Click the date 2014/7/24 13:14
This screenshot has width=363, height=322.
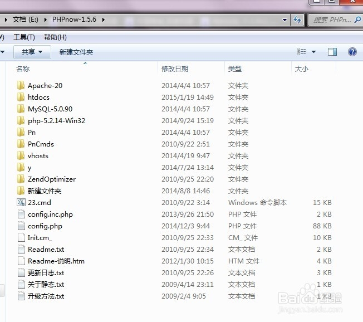click(188, 168)
